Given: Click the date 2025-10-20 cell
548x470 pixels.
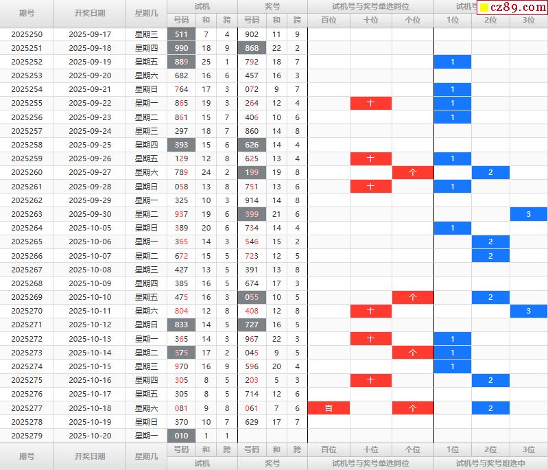Looking at the screenshot, I should [90, 436].
